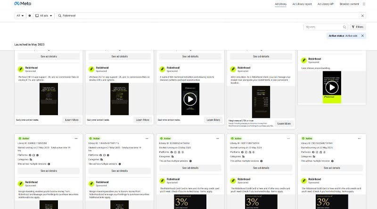Screen dimensions: 377x209
Task: See ad details for Library ID starting 10
Action: click(x=190, y=168)
